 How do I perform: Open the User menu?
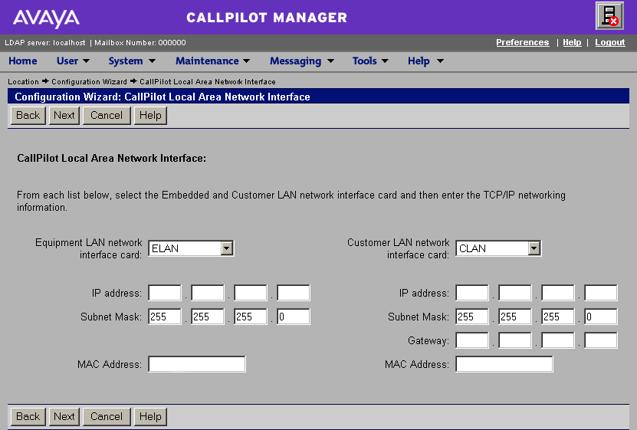click(x=73, y=61)
